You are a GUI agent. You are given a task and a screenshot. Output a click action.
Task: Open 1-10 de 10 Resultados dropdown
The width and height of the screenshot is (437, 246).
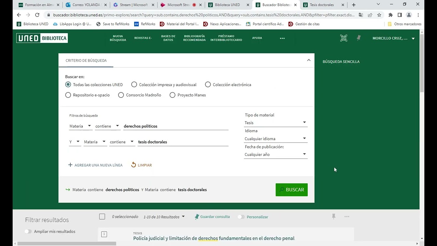[x=164, y=217]
